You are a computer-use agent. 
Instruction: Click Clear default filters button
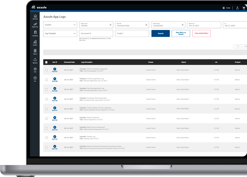click(201, 33)
